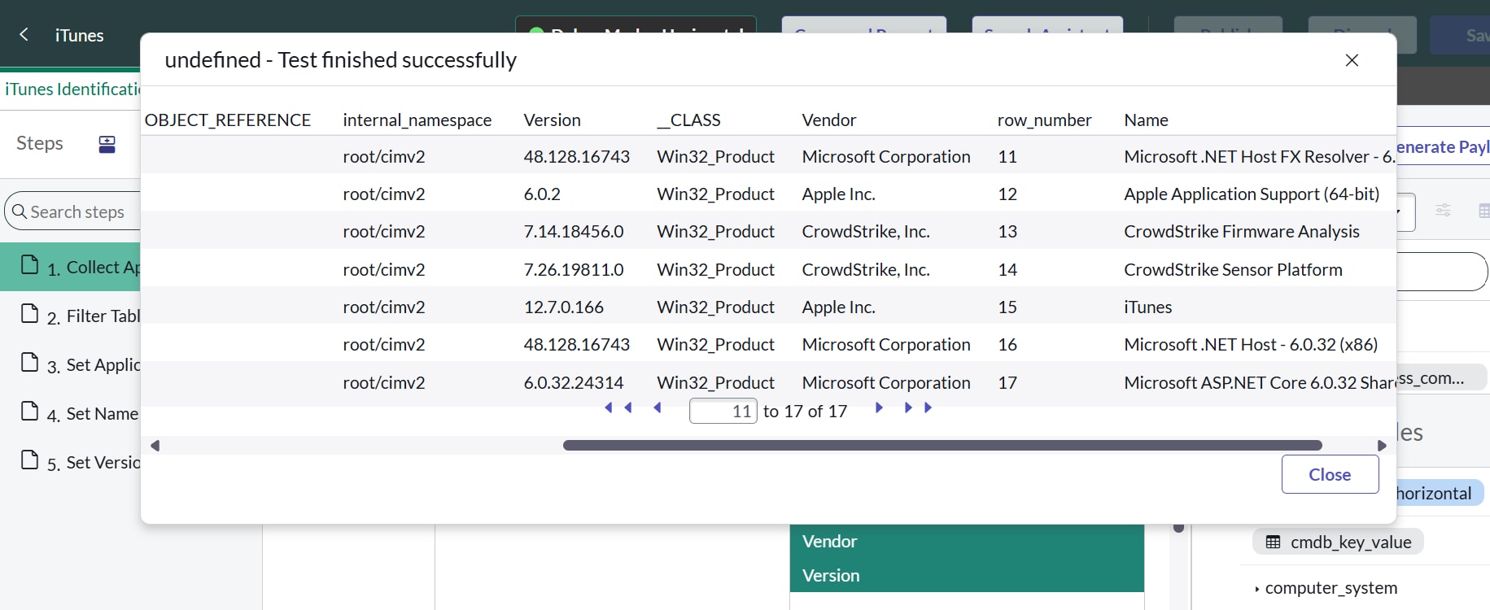Image resolution: width=1490 pixels, height=610 pixels.
Task: Click the page icon of step 3
Action: (x=29, y=362)
